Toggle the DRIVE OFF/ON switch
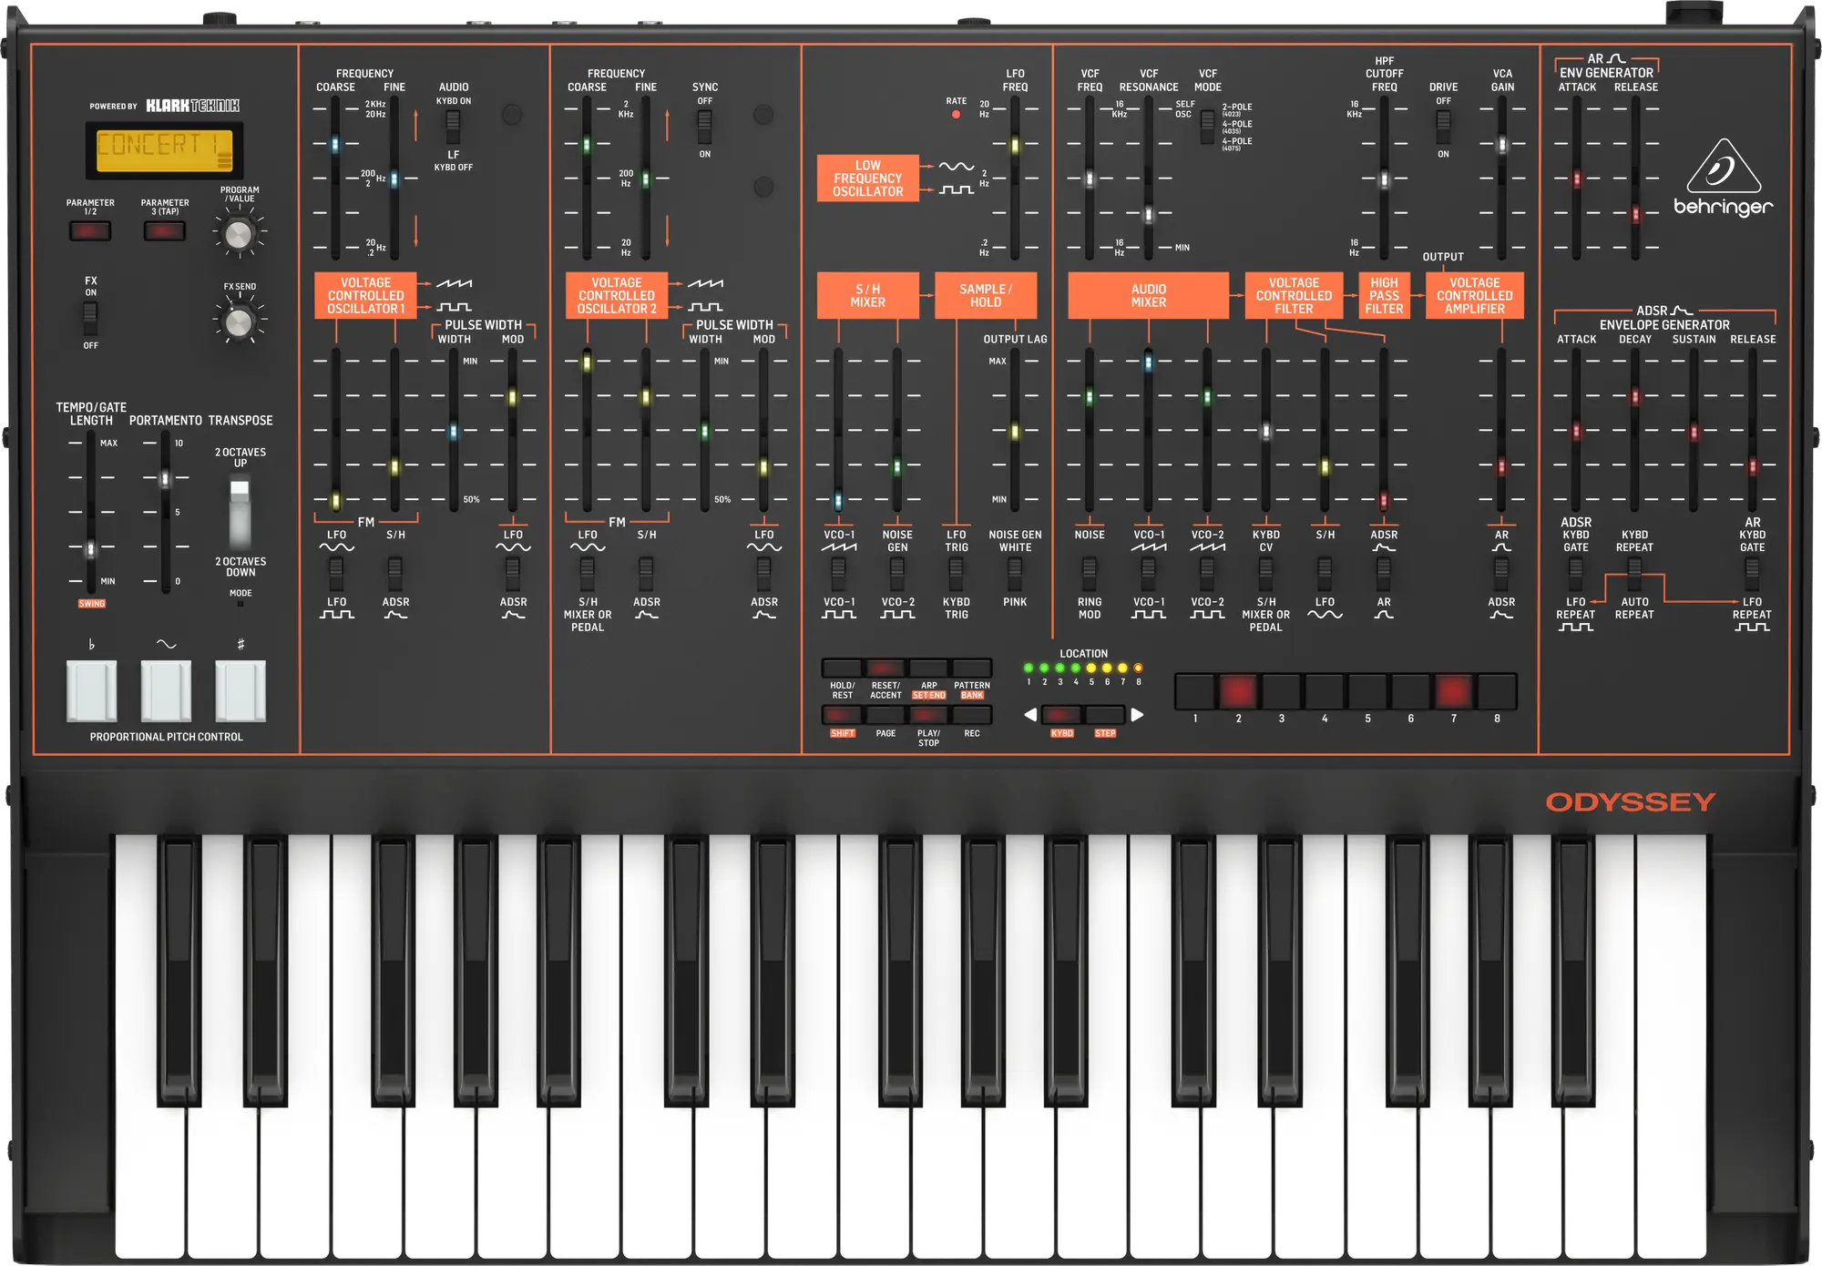The height and width of the screenshot is (1266, 1822). pyautogui.click(x=1443, y=128)
